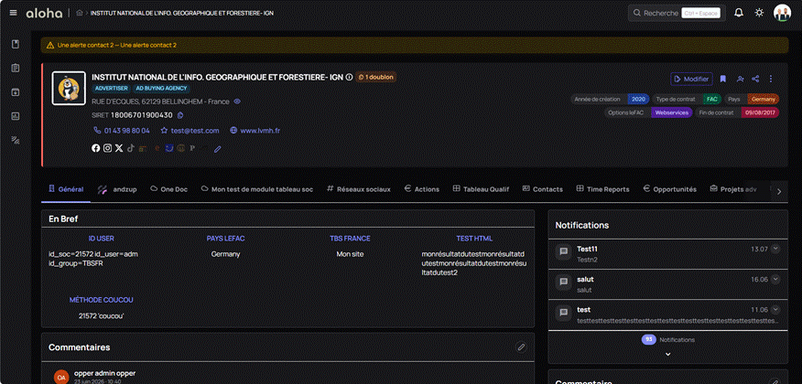Toggle the light/dark theme sun icon
This screenshot has width=802, height=384.
click(759, 13)
